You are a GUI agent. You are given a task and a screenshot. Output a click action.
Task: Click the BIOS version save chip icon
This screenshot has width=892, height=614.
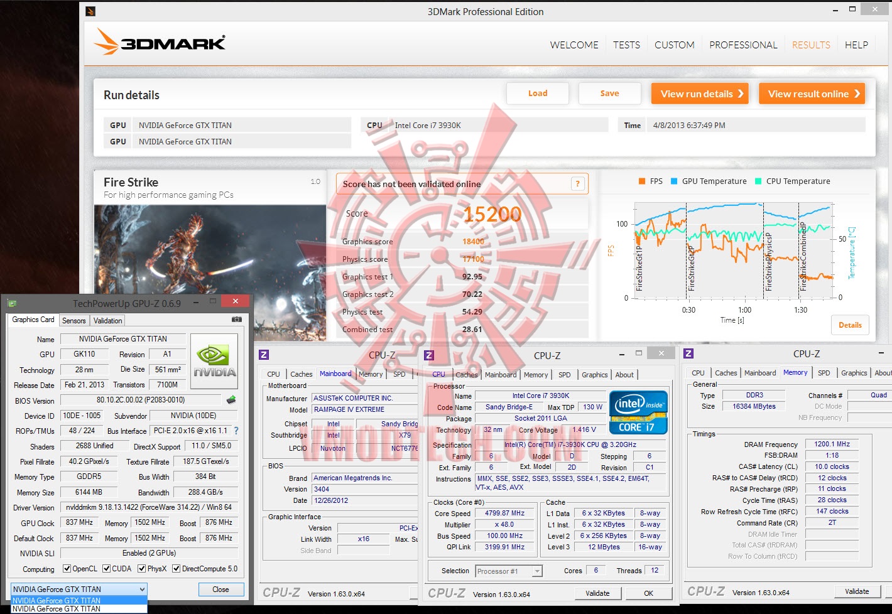231,400
